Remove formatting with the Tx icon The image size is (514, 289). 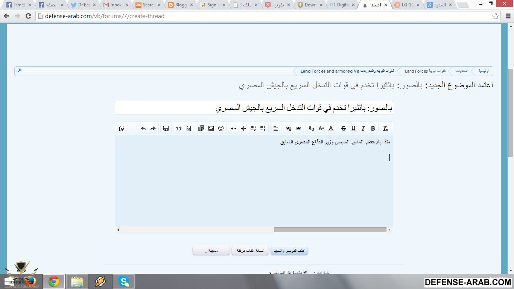[x=386, y=128]
